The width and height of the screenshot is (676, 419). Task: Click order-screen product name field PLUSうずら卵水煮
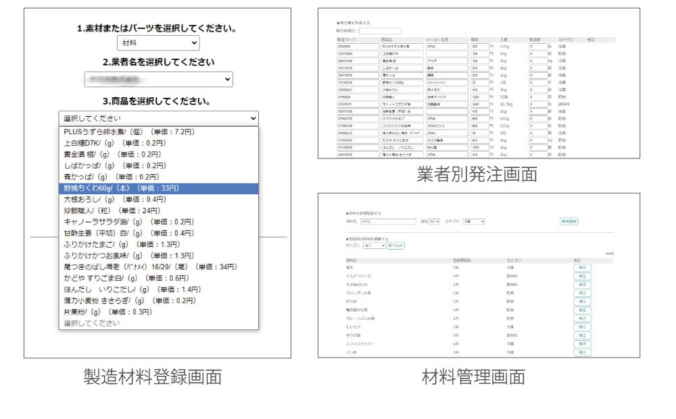point(402,47)
